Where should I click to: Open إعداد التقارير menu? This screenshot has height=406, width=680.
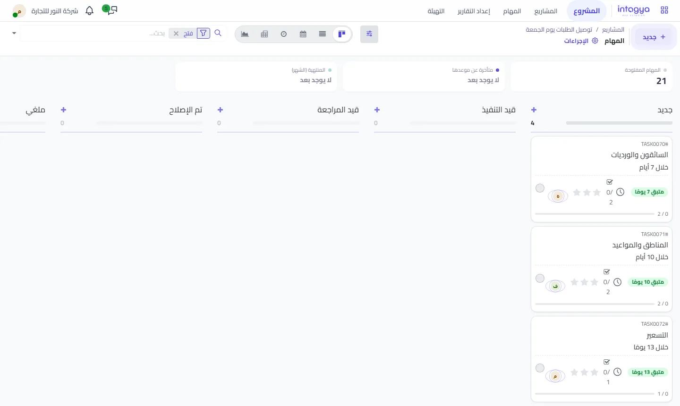click(474, 11)
